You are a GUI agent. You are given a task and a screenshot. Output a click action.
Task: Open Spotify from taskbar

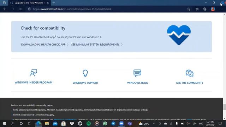point(89,123)
